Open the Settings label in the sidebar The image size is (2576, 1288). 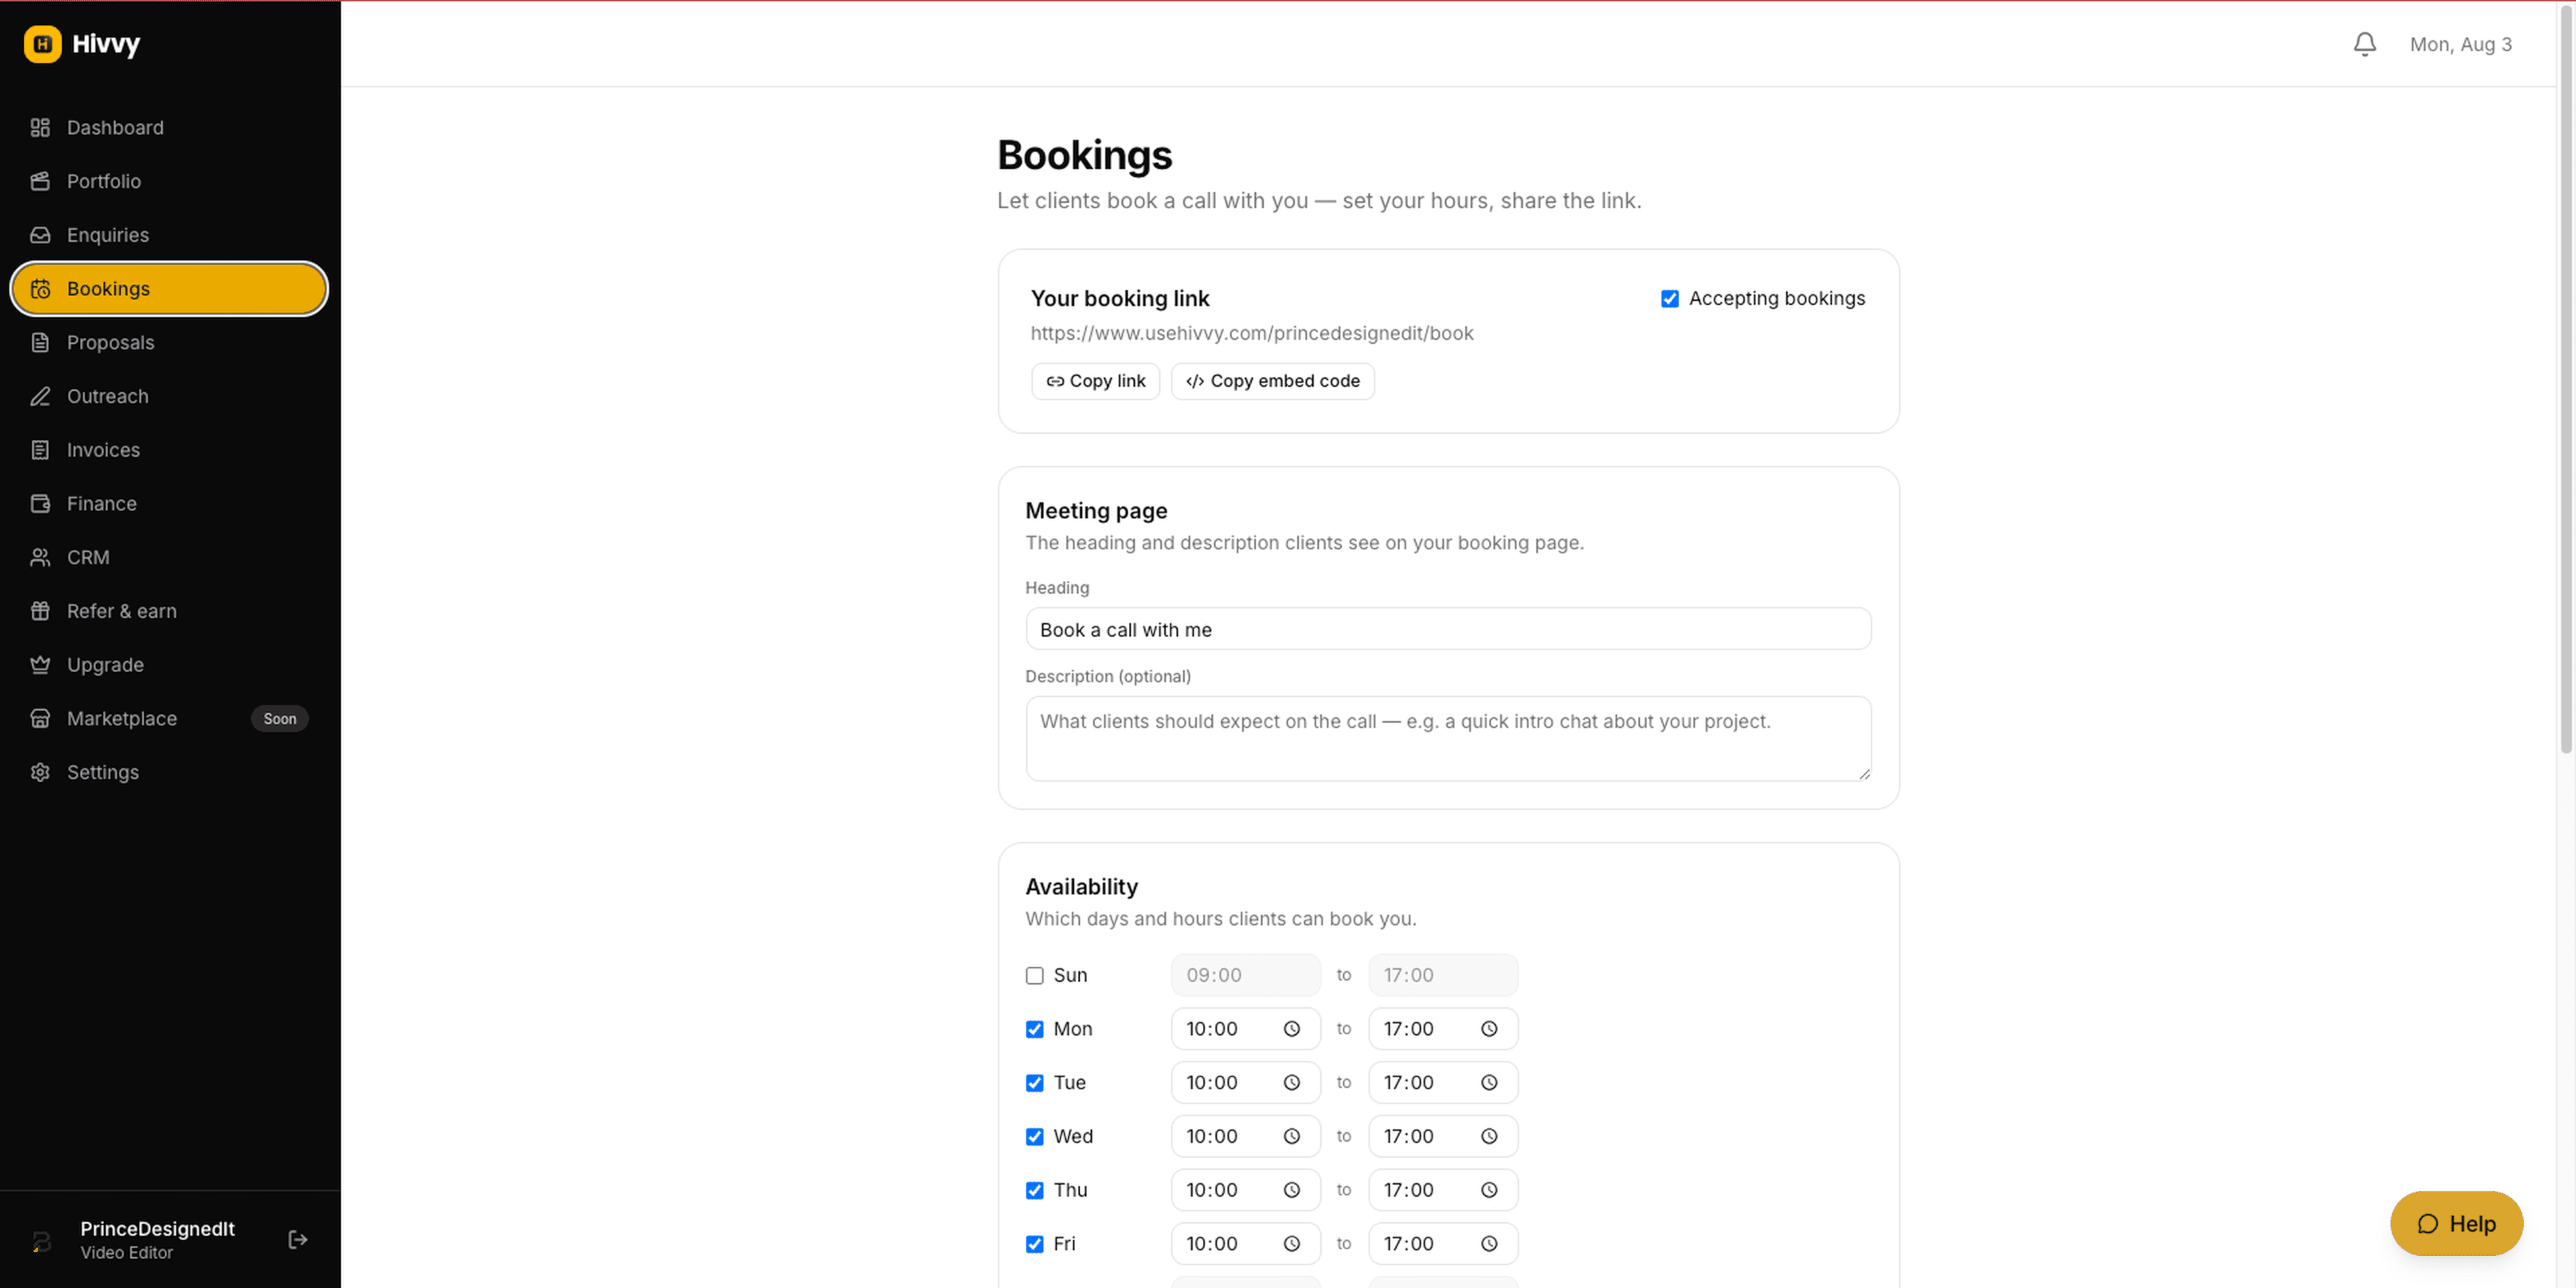click(103, 772)
